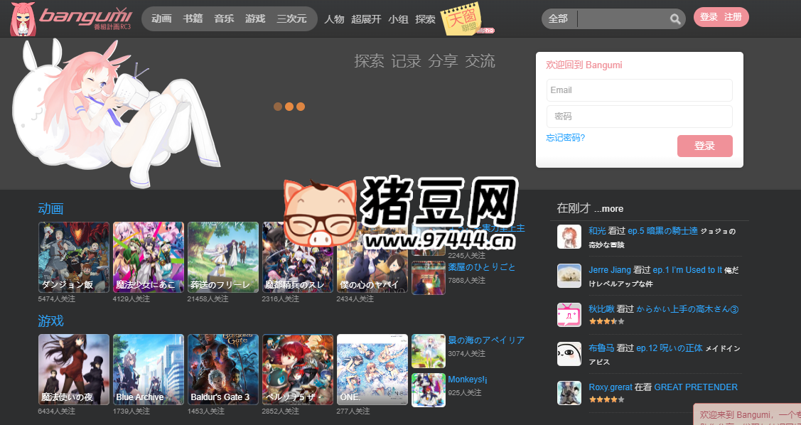Open 布鲁马's avatar icon

click(569, 353)
